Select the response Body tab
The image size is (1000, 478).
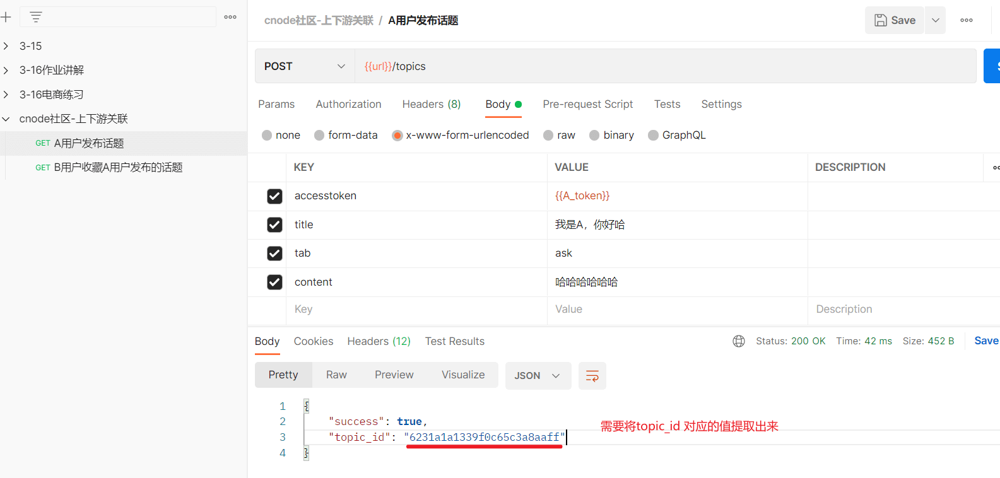267,341
